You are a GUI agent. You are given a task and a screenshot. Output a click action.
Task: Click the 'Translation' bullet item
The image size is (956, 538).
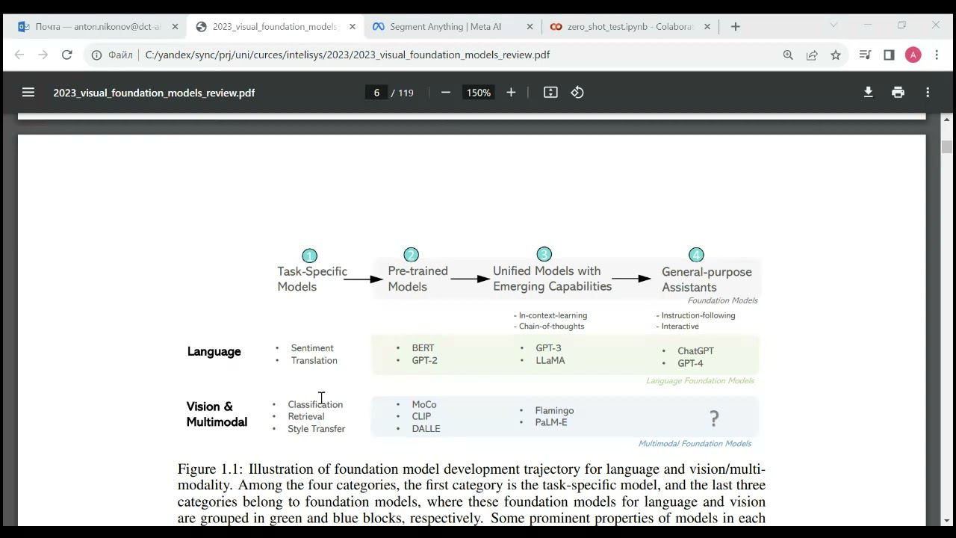tap(314, 360)
